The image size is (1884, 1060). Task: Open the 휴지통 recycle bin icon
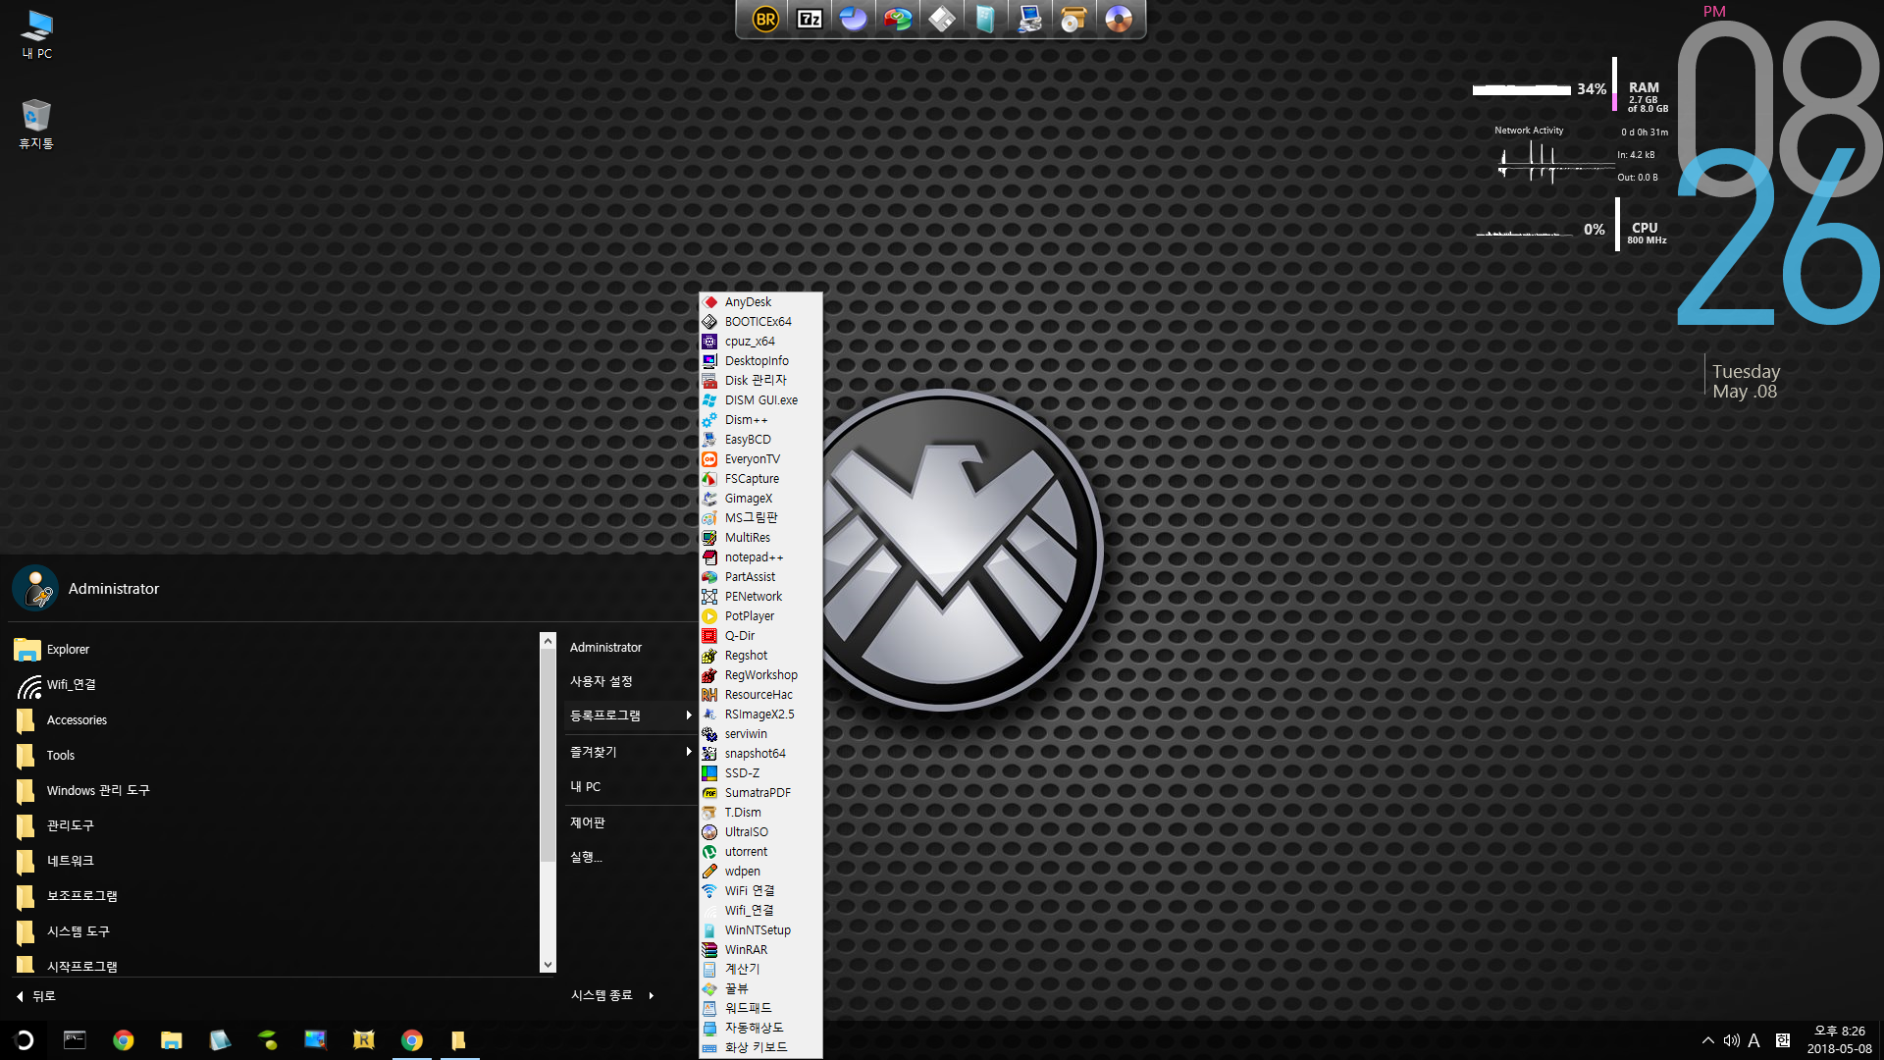(36, 124)
